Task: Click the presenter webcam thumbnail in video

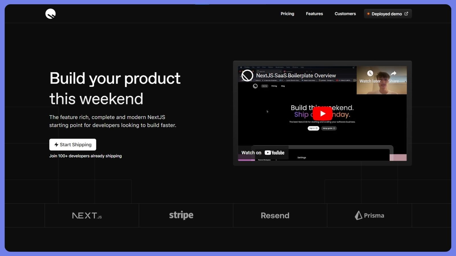Action: [382, 80]
